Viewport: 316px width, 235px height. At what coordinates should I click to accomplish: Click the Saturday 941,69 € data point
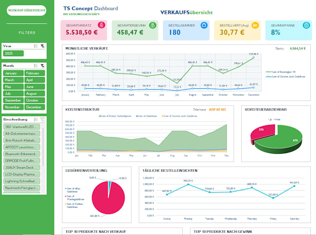[x=294, y=186]
